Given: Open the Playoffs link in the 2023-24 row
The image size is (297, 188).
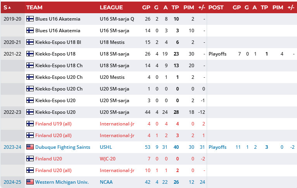Looking at the screenshot, I should [x=218, y=147].
